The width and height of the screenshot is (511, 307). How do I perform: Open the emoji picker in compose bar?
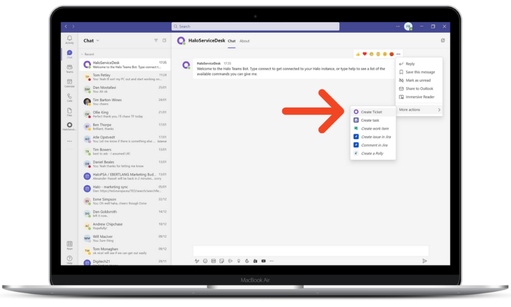205,261
